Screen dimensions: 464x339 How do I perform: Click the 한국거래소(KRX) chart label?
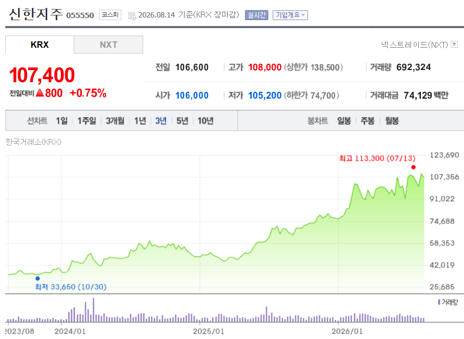[33, 142]
